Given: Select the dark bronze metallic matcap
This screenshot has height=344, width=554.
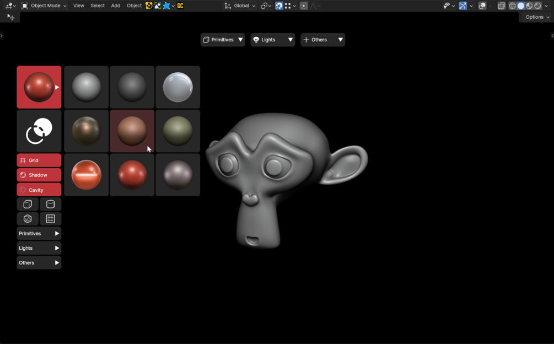Looking at the screenshot, I should (86, 131).
